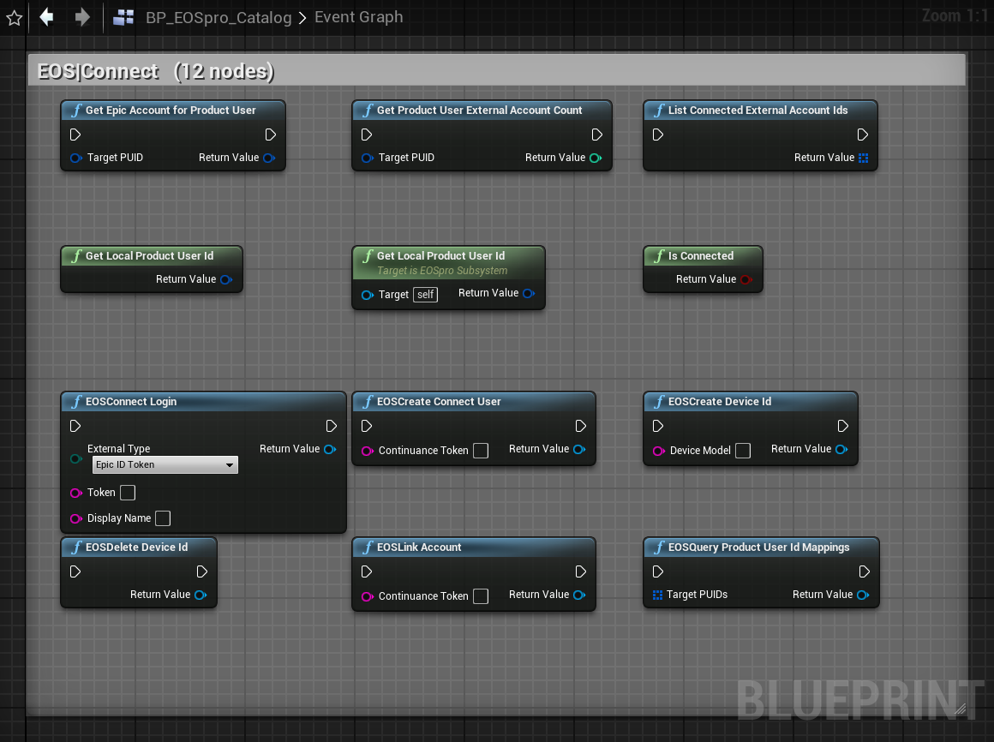994x742 pixels.
Task: Click Return Value pin on EOSLink Account
Action: point(579,595)
